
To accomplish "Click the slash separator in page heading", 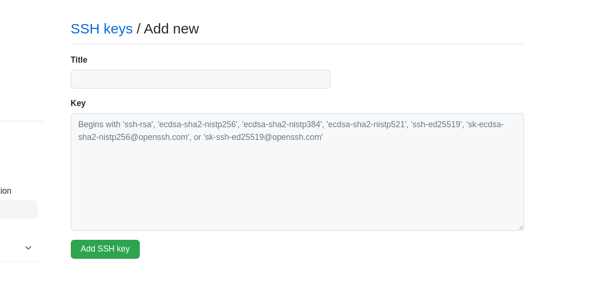I will pyautogui.click(x=138, y=29).
